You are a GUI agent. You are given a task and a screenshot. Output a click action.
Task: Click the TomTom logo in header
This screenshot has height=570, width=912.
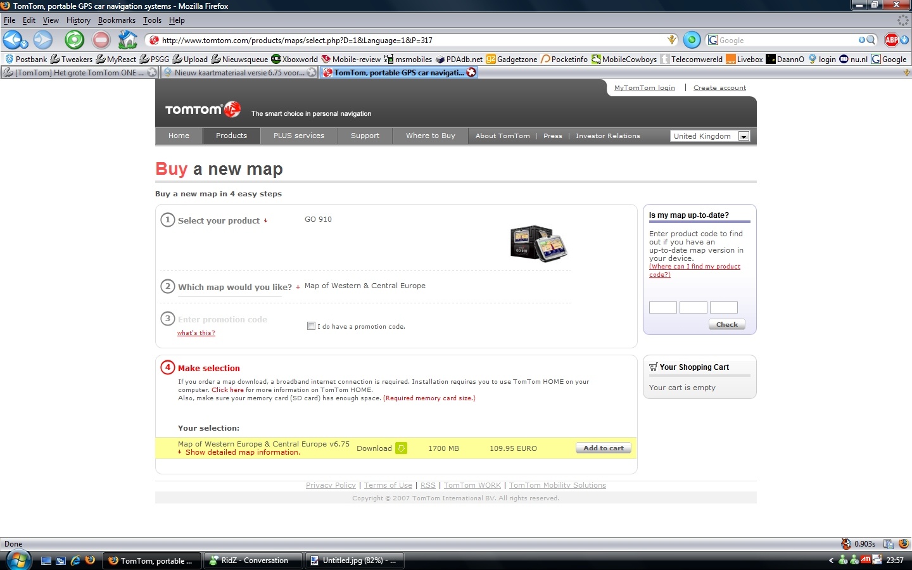[x=203, y=110]
